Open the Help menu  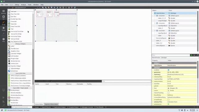pos(42,5)
